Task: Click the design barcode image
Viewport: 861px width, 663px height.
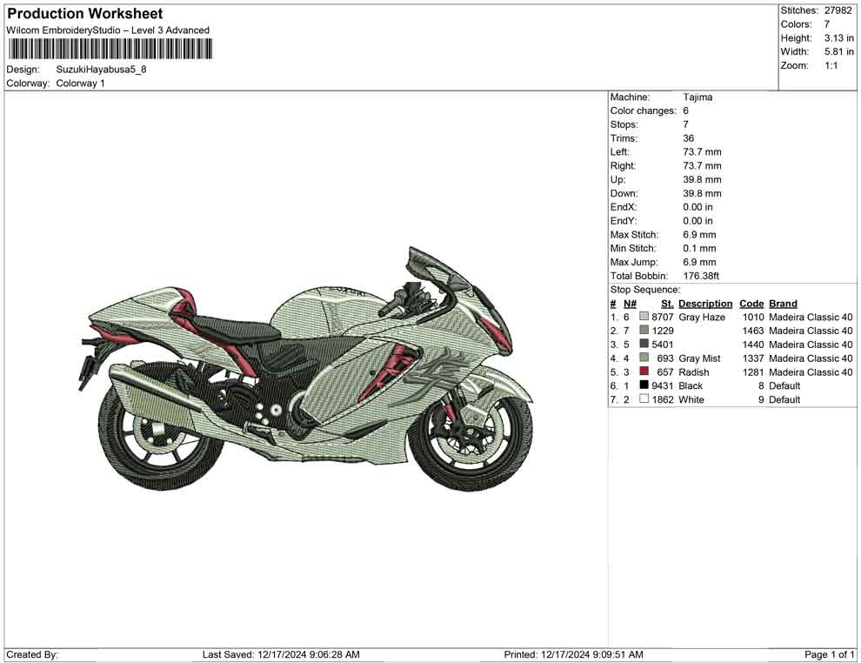Action: (109, 50)
